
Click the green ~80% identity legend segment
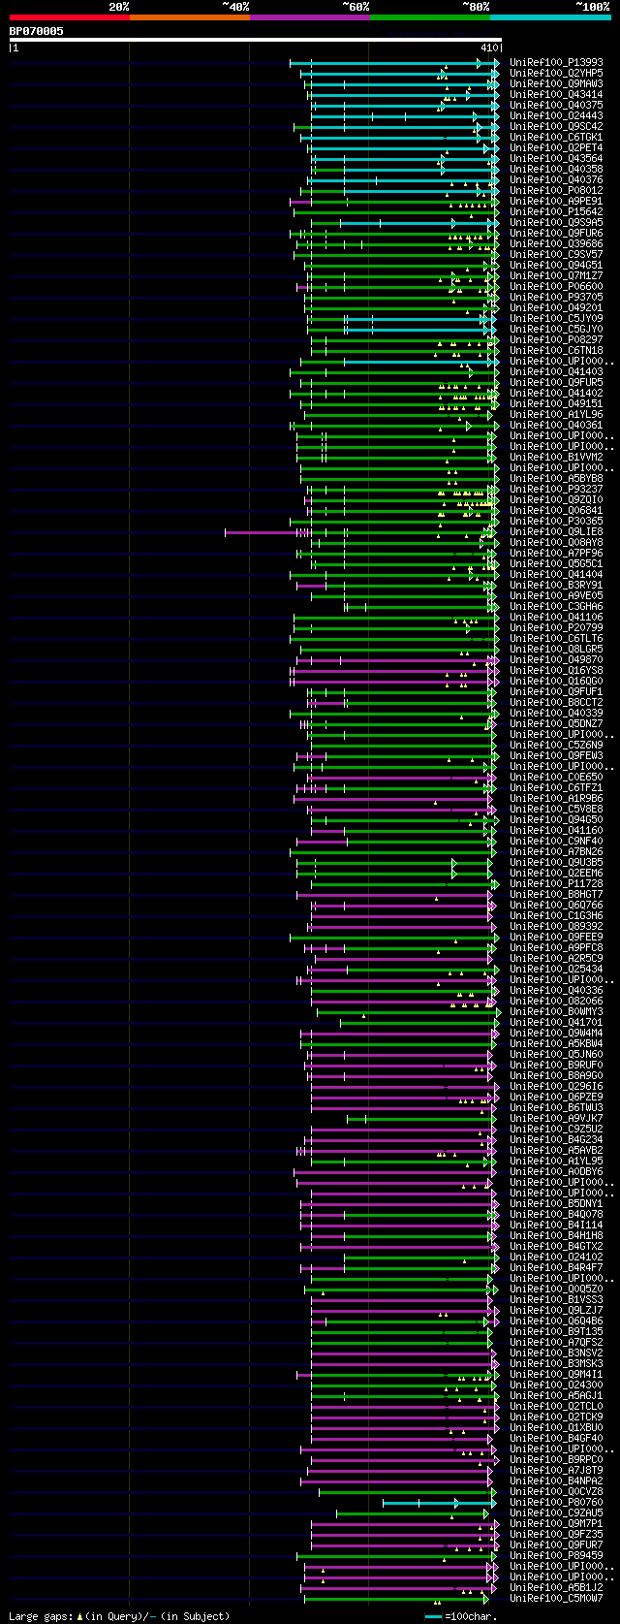click(x=430, y=16)
